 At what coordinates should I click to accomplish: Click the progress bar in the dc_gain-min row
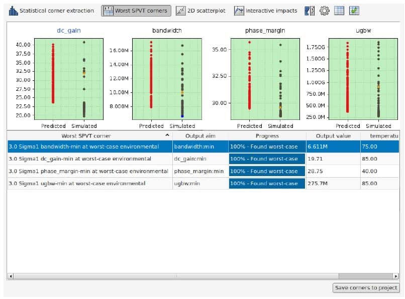pos(267,159)
